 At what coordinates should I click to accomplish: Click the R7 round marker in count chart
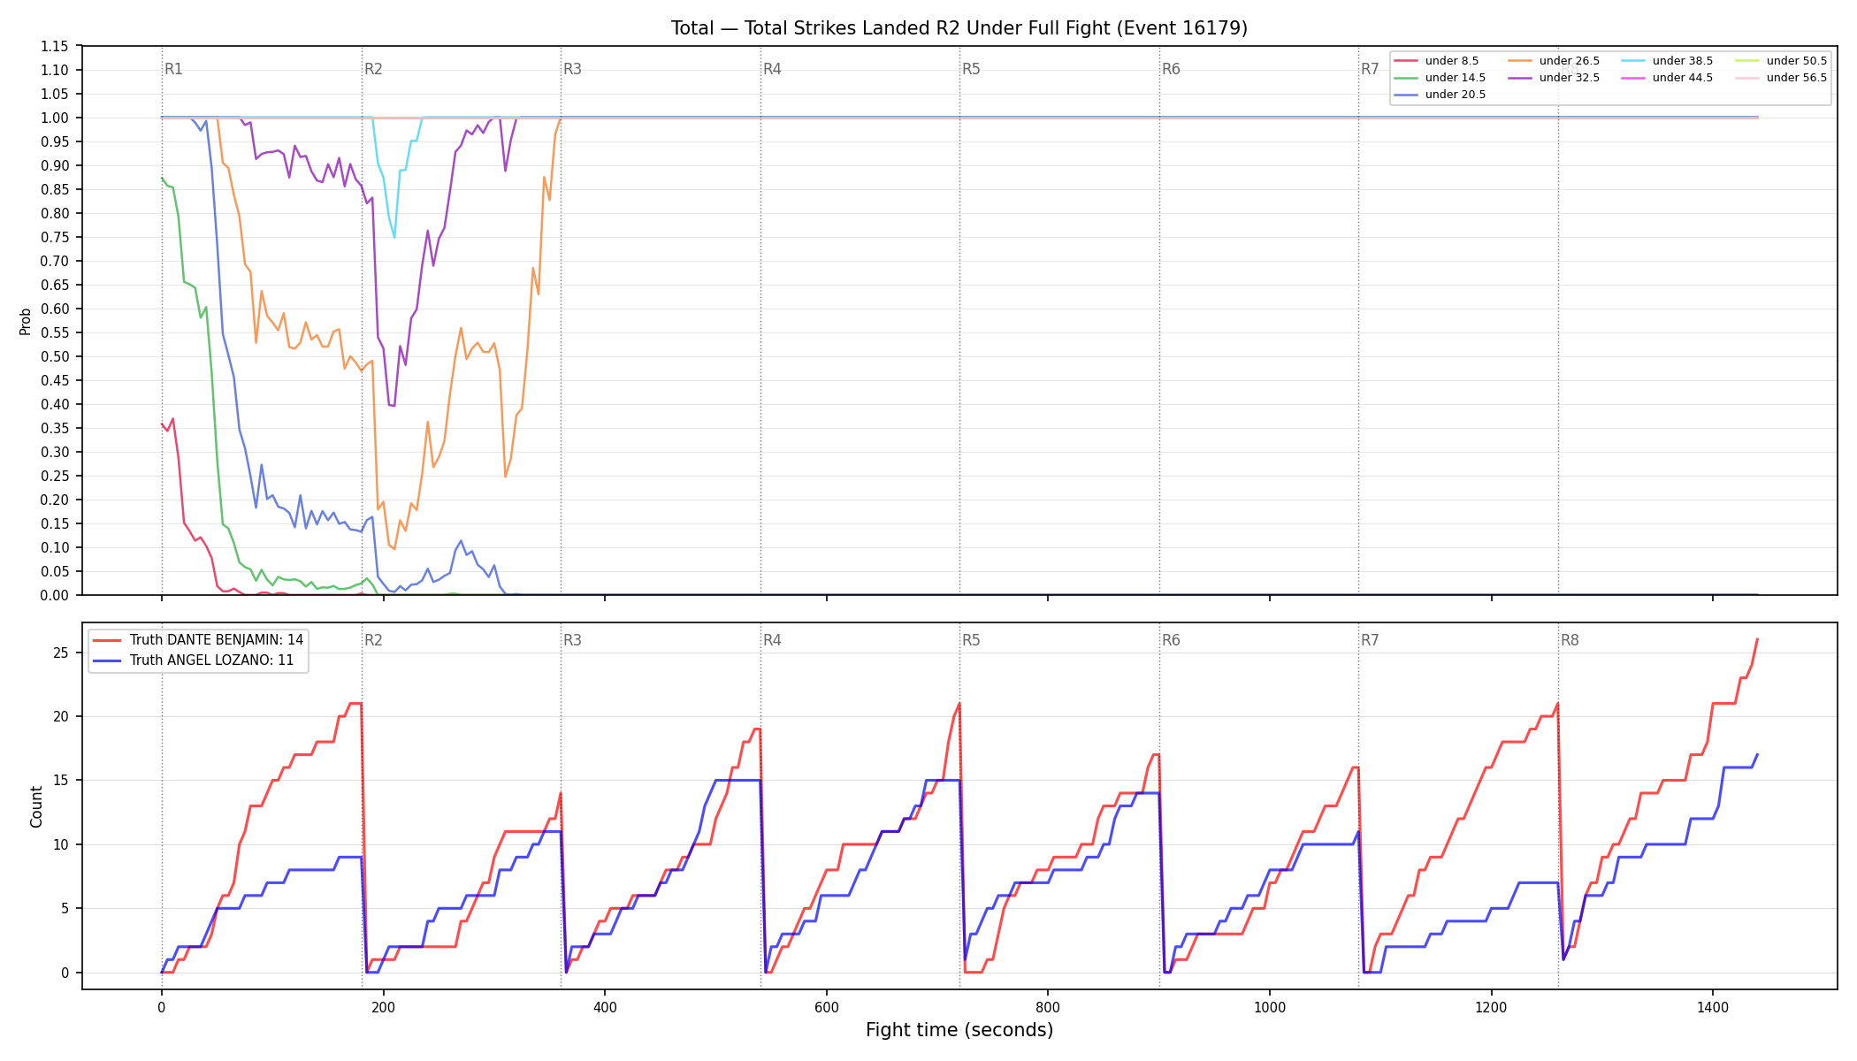pos(1371,640)
